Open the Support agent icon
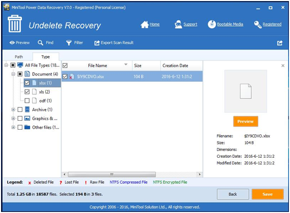This screenshot has width=290, height=213. point(178,24)
